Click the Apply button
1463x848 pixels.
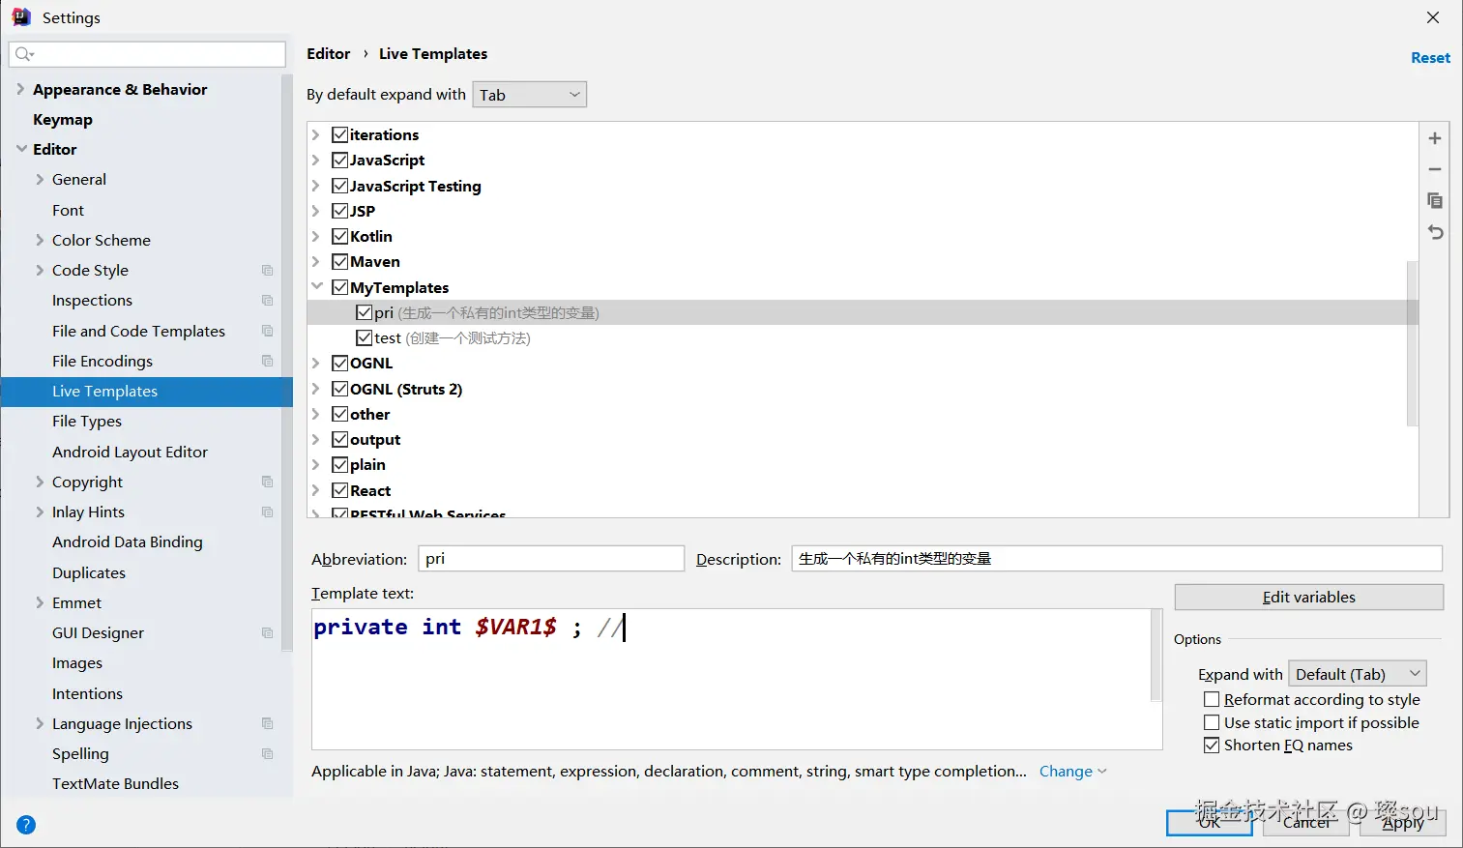pos(1403,822)
